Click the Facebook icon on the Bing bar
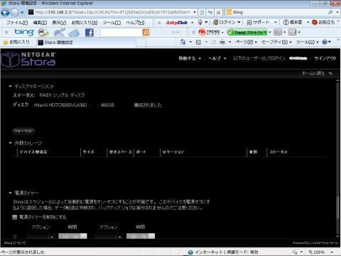341x256 pixels. point(90,33)
